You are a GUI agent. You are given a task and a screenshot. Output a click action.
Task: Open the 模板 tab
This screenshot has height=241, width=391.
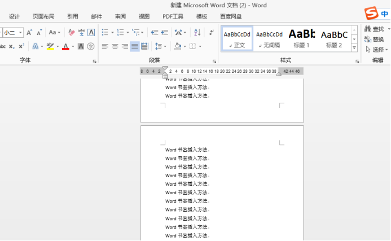click(201, 16)
